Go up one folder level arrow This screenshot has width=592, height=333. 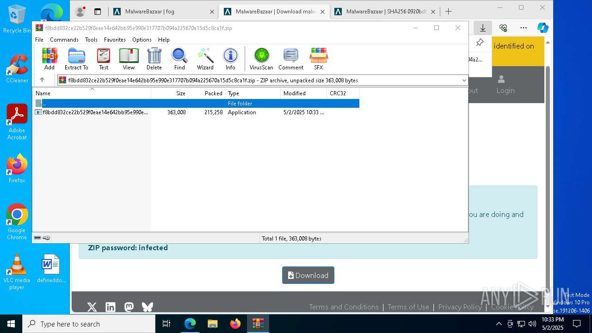click(42, 80)
